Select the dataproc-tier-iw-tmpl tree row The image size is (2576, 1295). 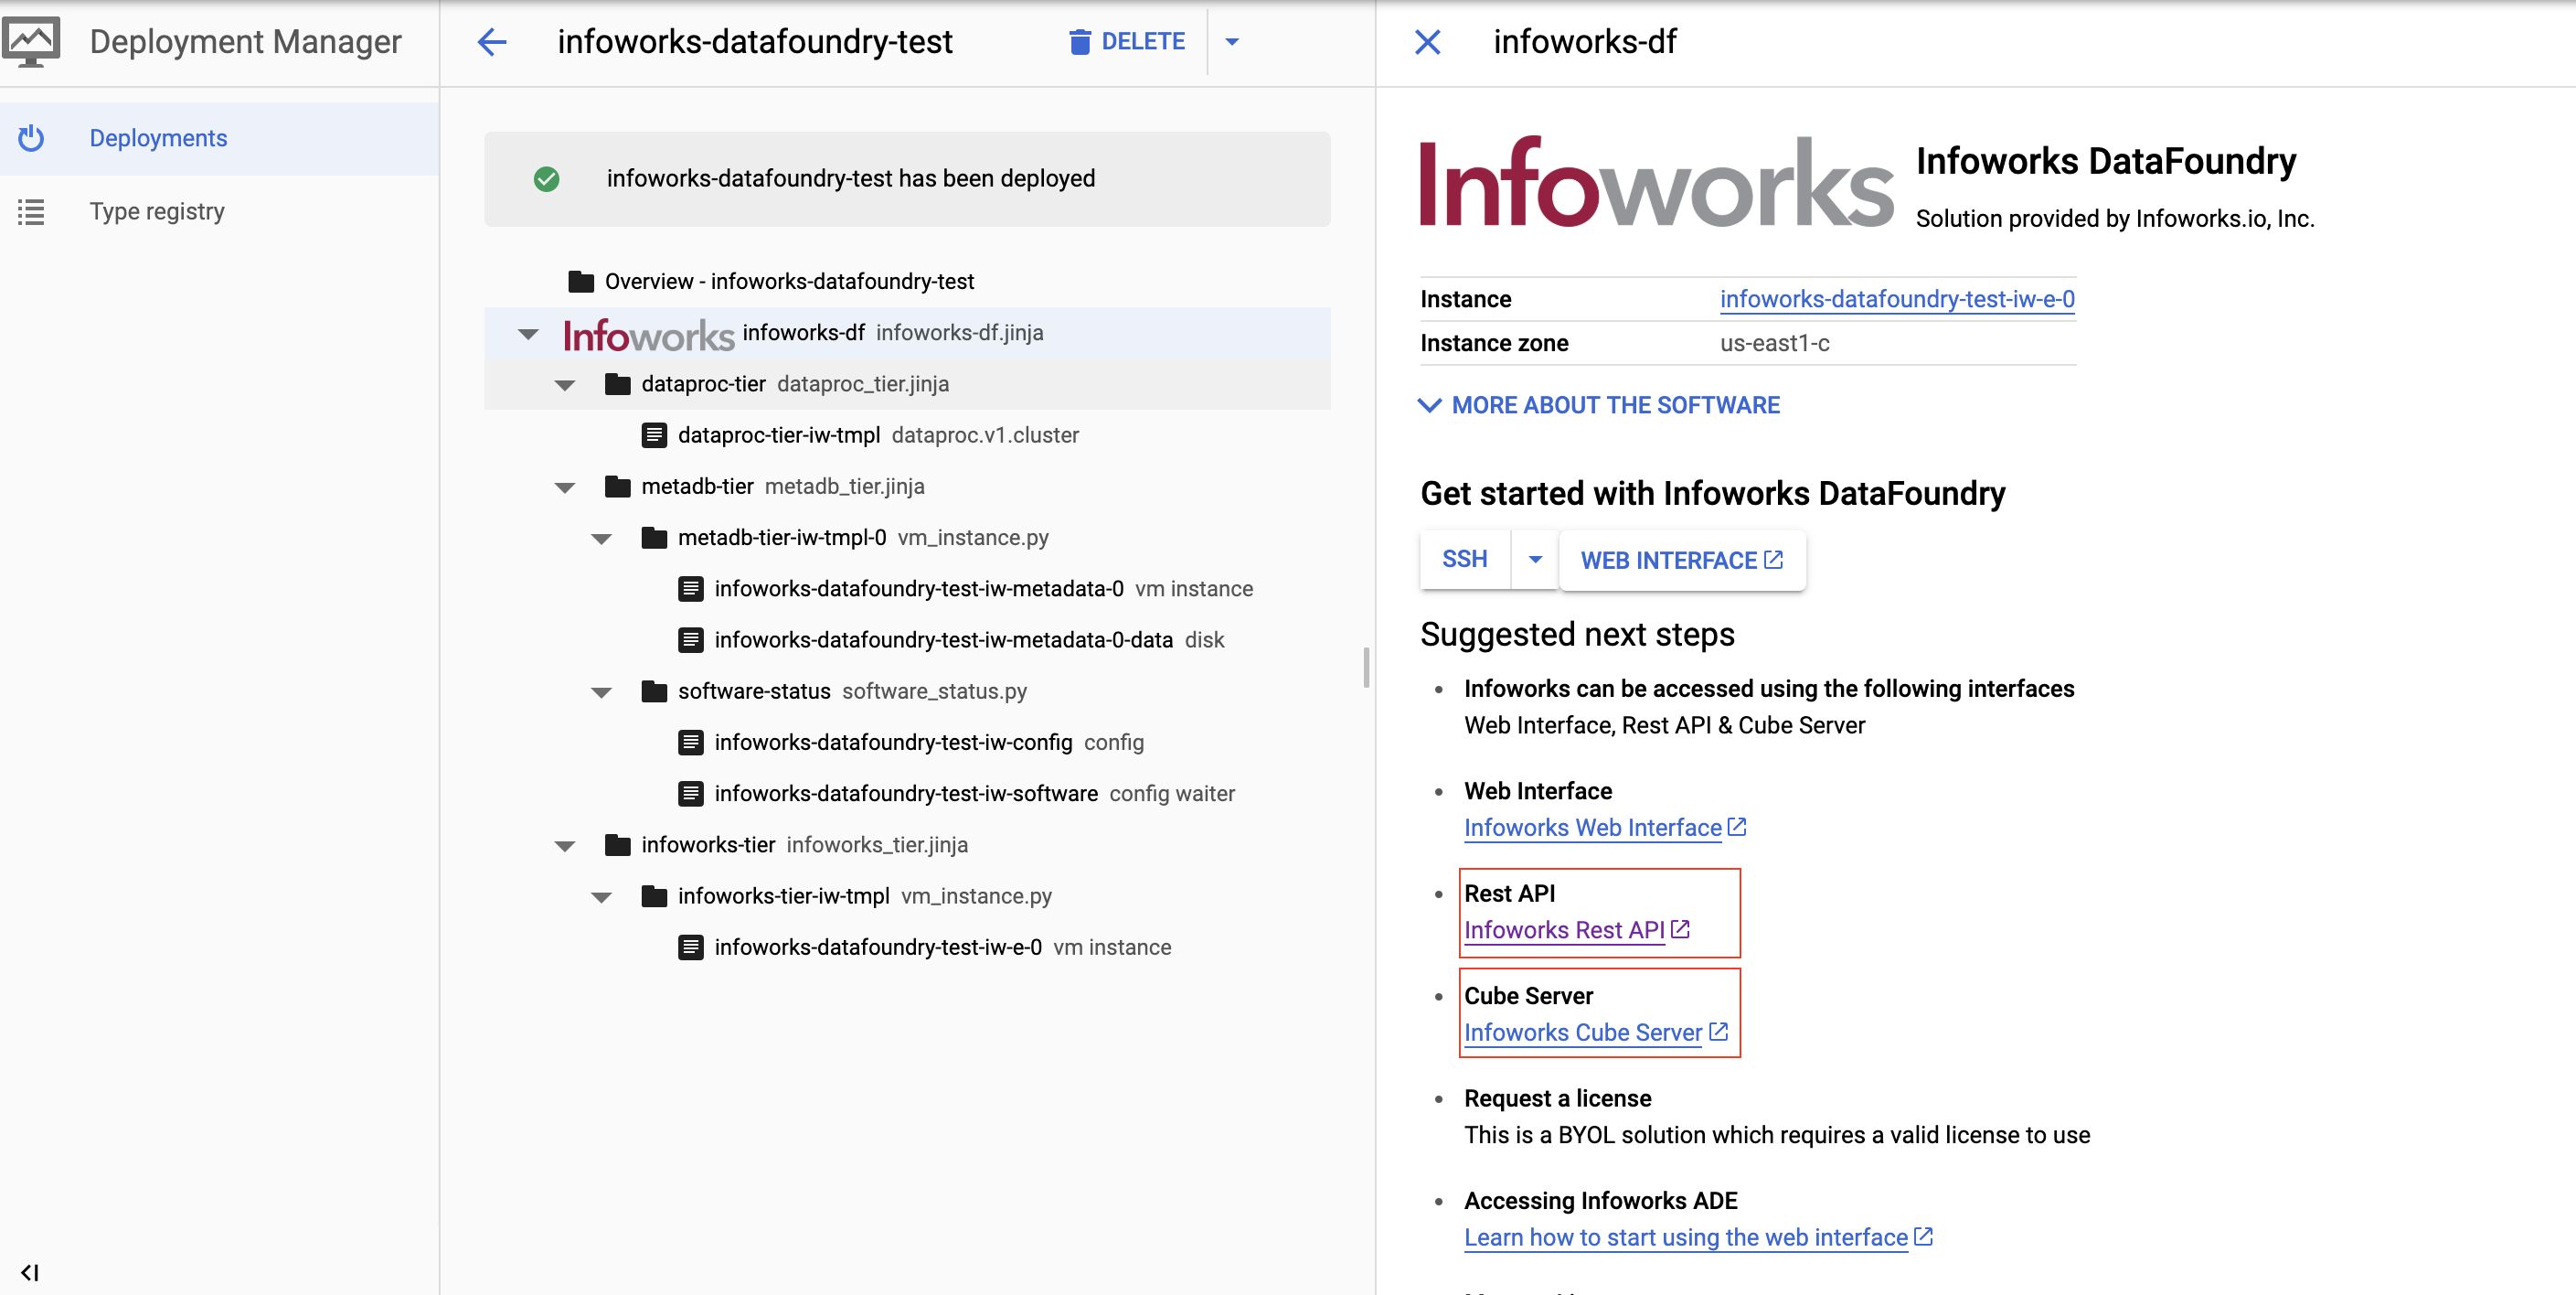click(907, 435)
